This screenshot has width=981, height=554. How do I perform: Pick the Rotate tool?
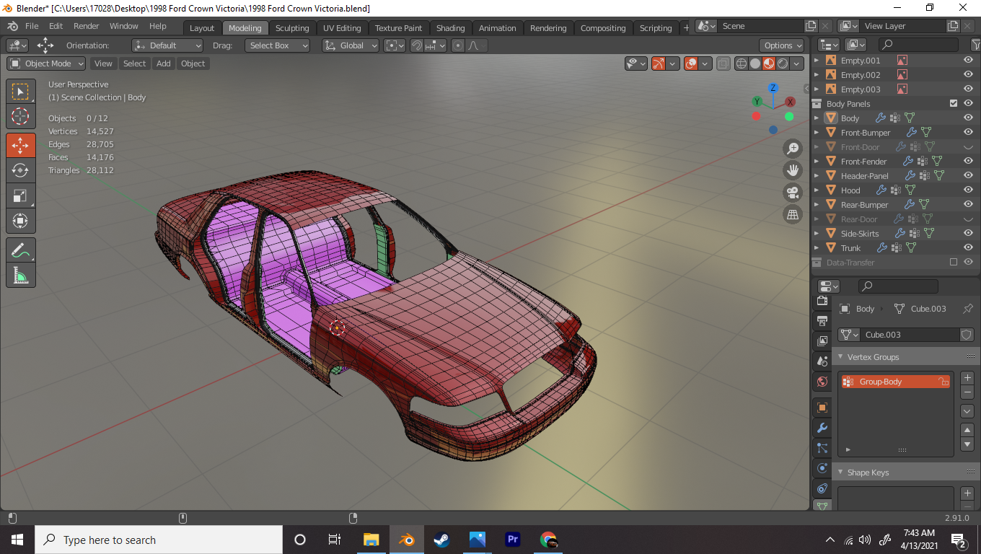click(x=20, y=170)
